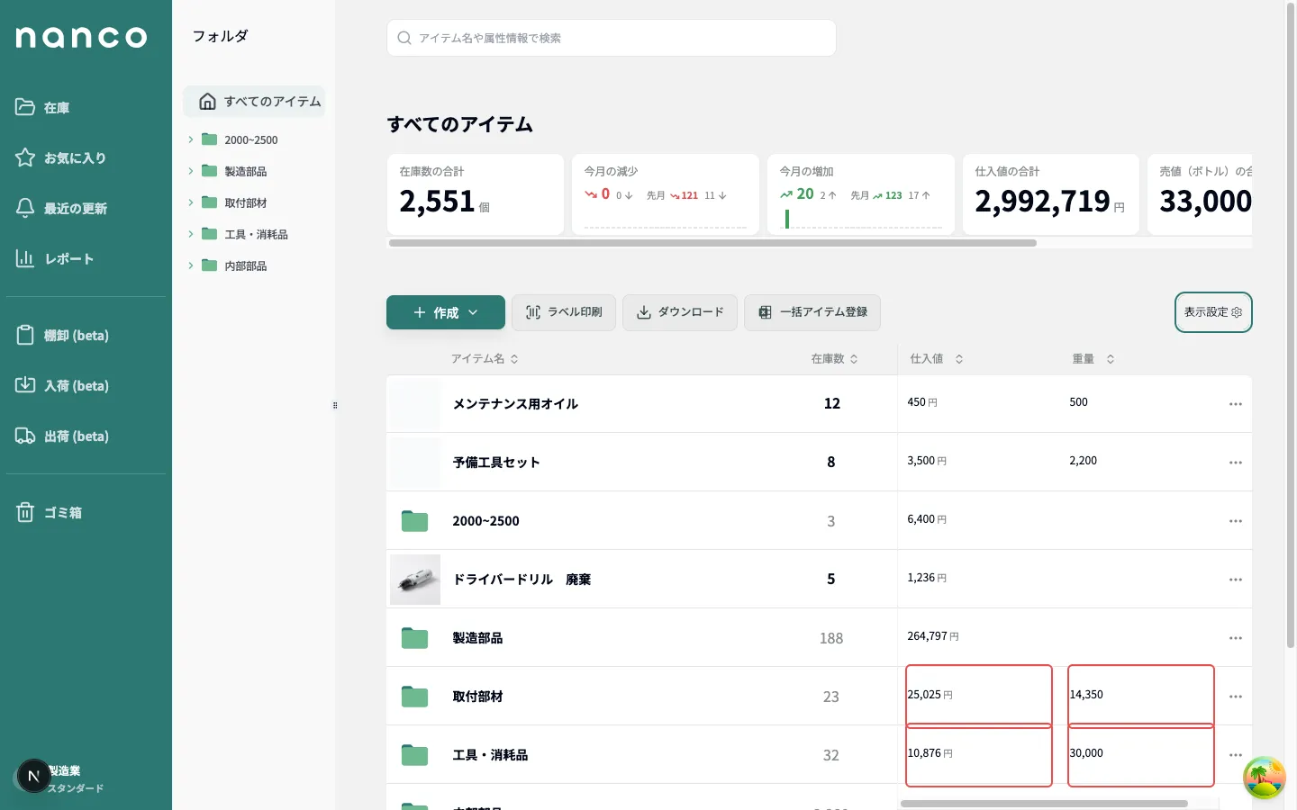Open more options for 工具・消耗品 row
Viewport: 1297px width, 810px height.
(1236, 755)
